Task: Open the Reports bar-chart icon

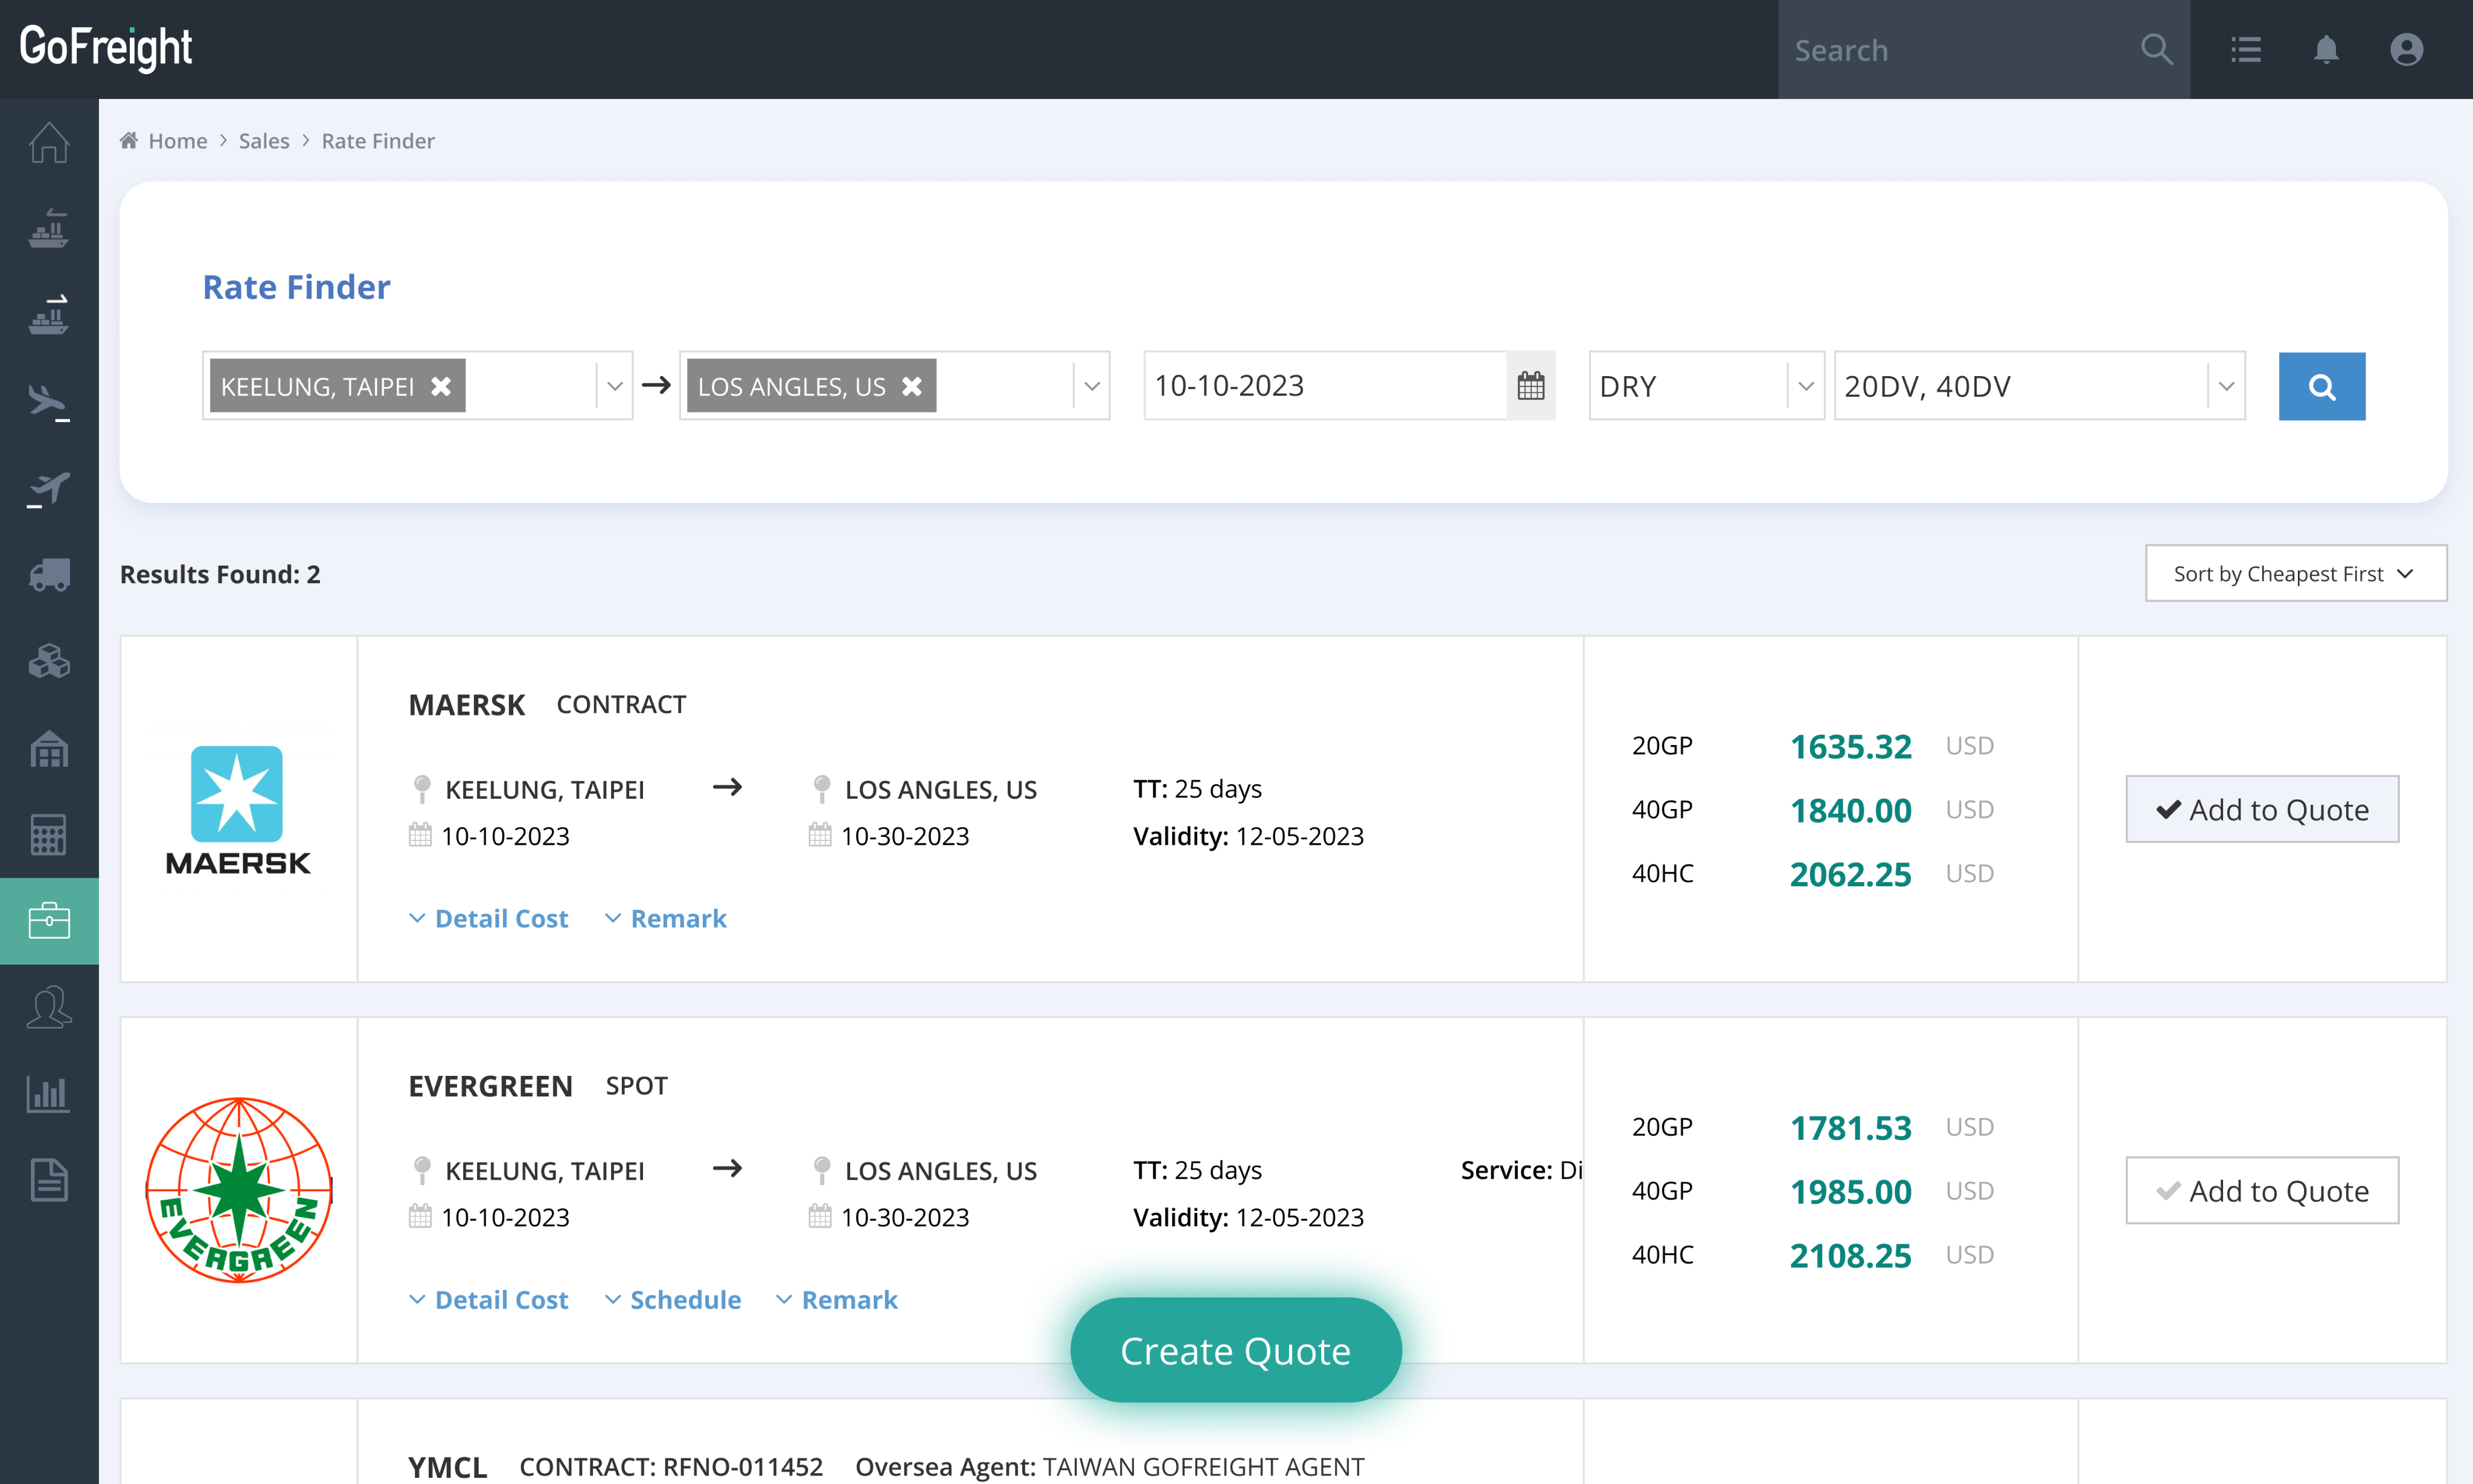Action: (x=49, y=1093)
